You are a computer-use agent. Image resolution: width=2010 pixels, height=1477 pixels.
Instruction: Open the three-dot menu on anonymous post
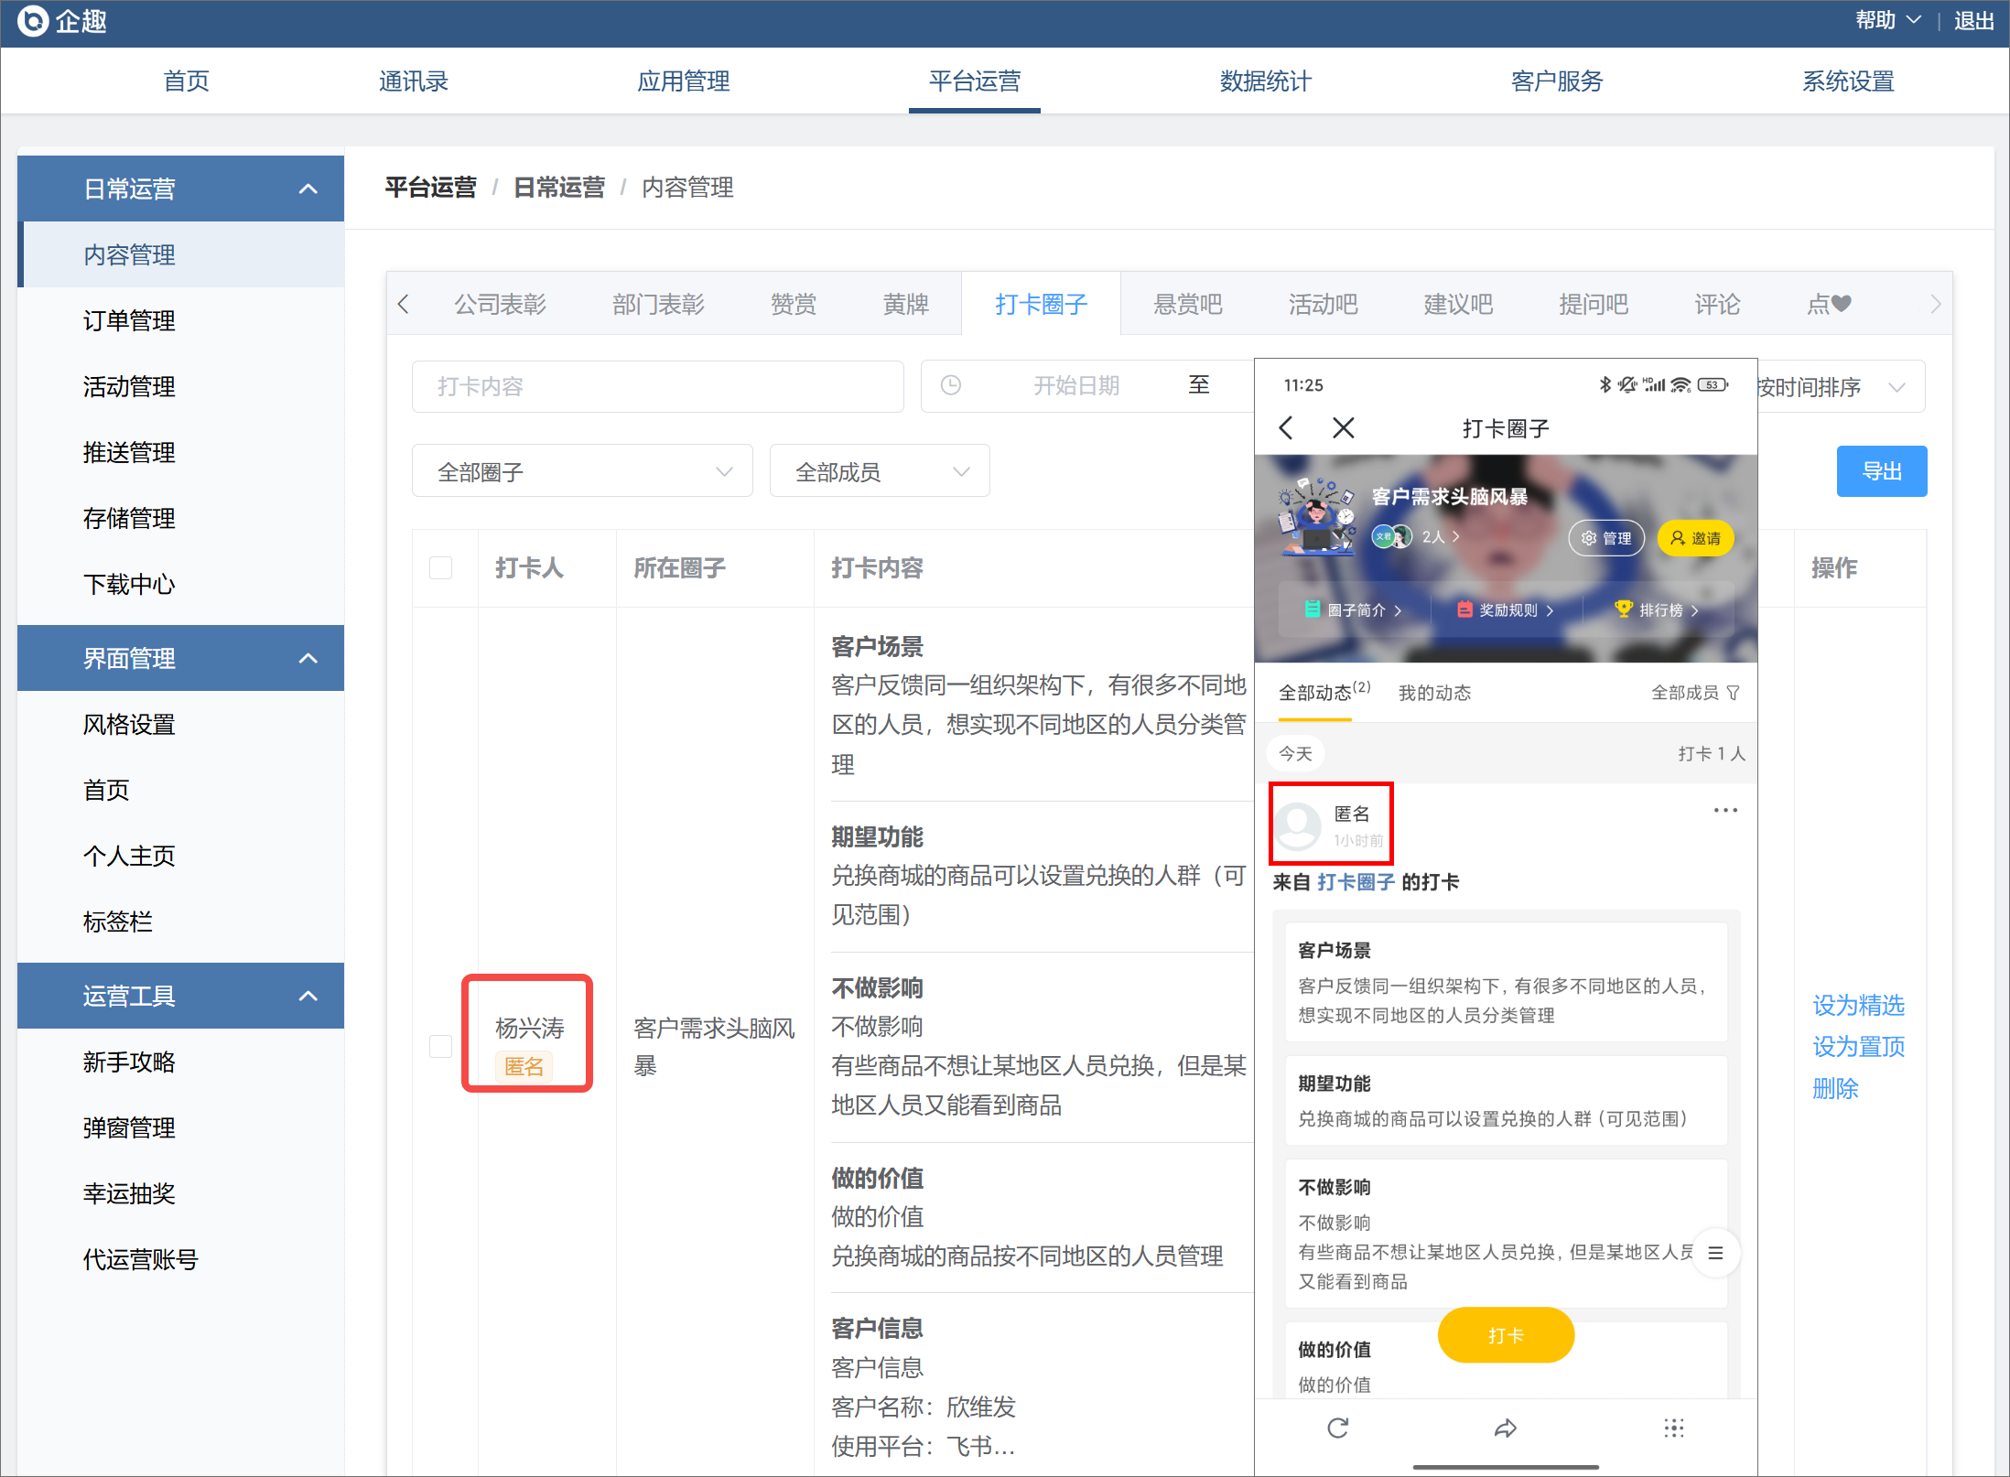1724,810
